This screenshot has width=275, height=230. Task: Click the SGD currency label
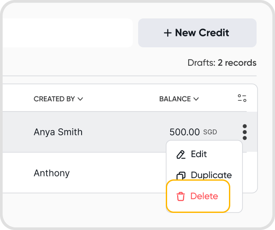tap(210, 132)
